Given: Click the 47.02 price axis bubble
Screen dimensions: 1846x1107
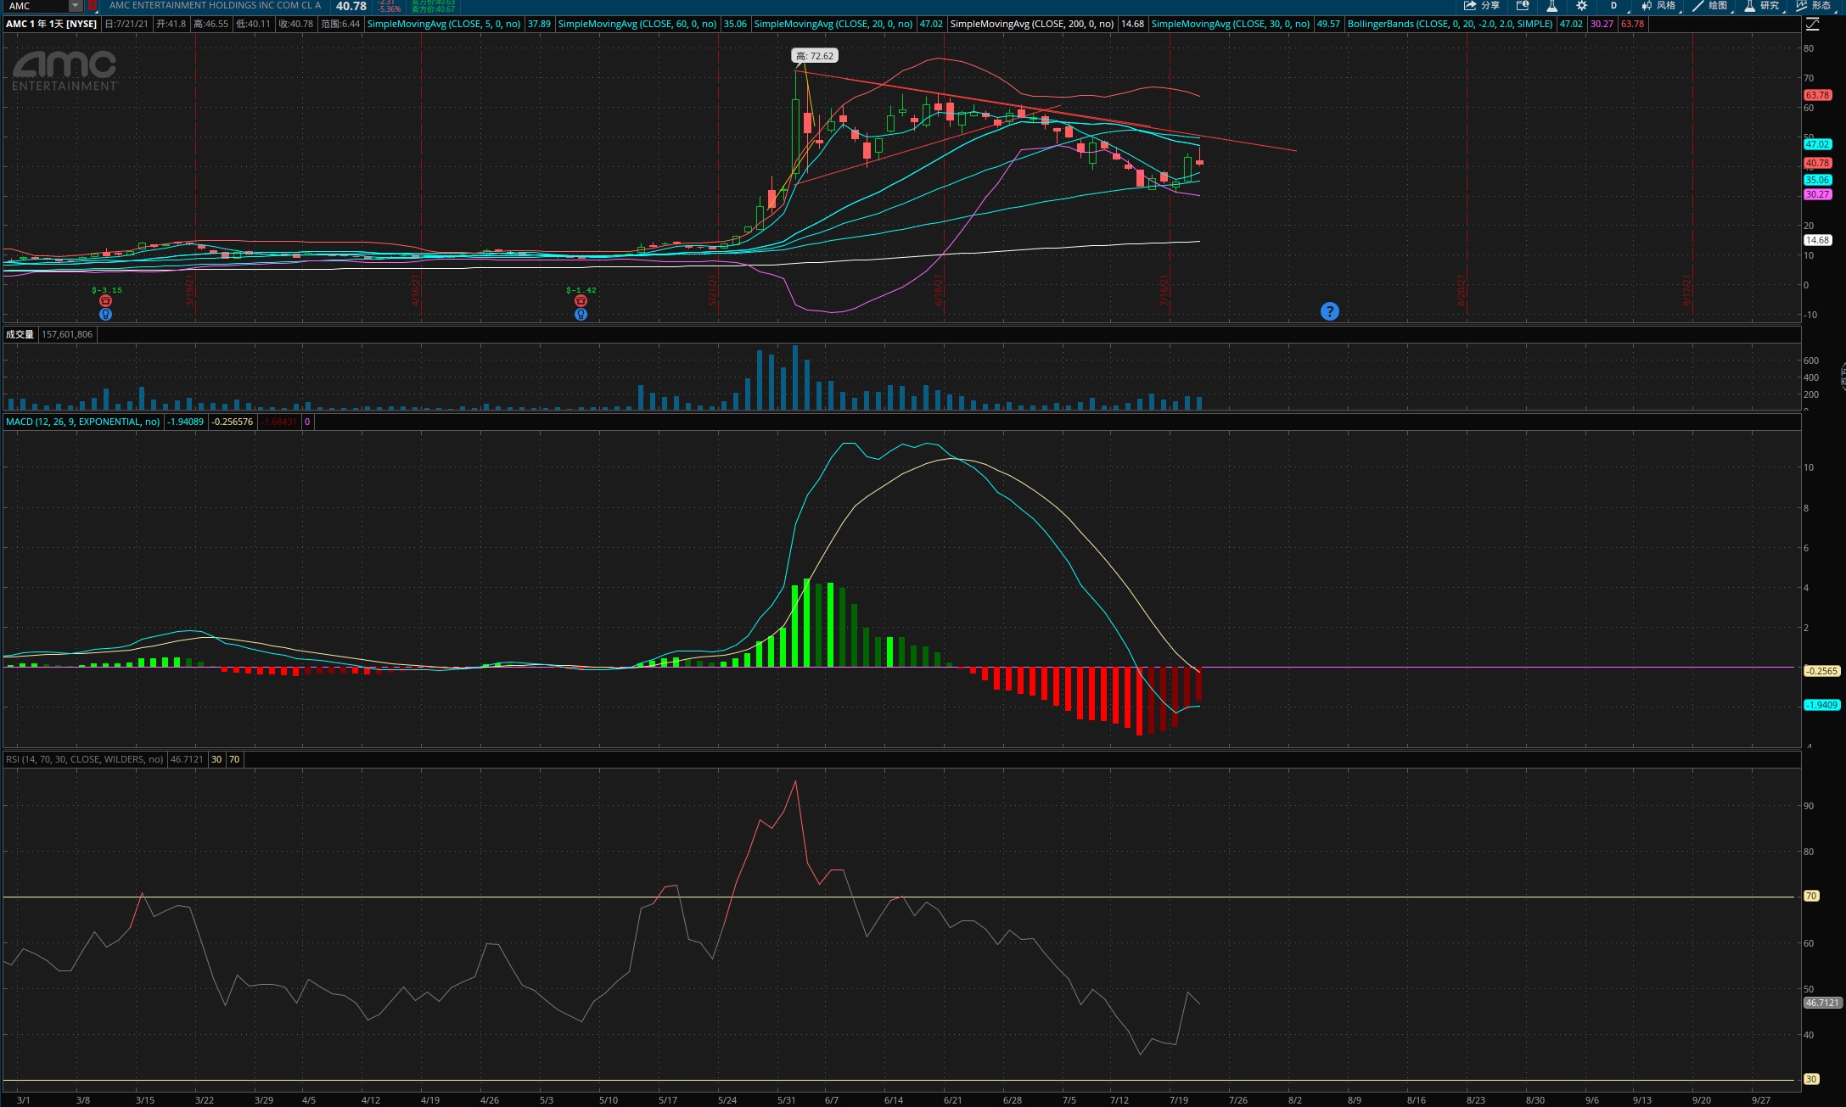Looking at the screenshot, I should pyautogui.click(x=1817, y=144).
